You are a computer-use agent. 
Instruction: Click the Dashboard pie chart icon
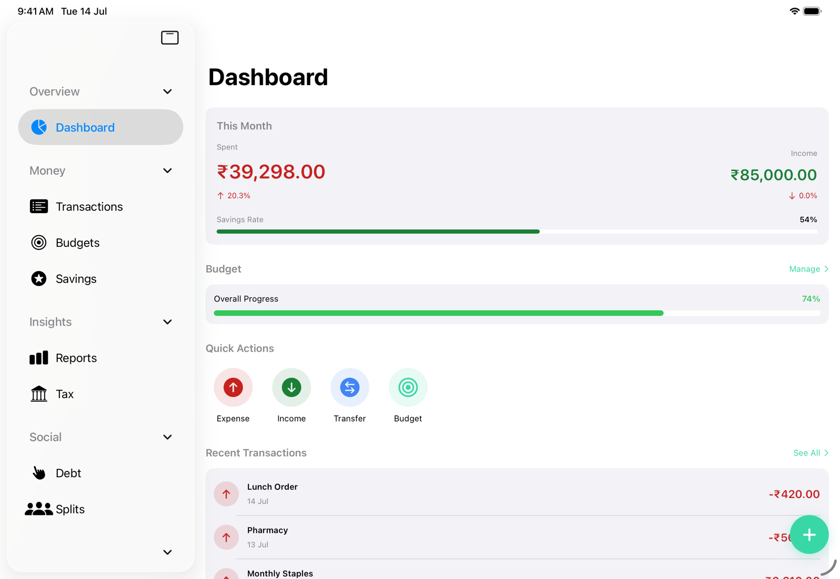39,127
